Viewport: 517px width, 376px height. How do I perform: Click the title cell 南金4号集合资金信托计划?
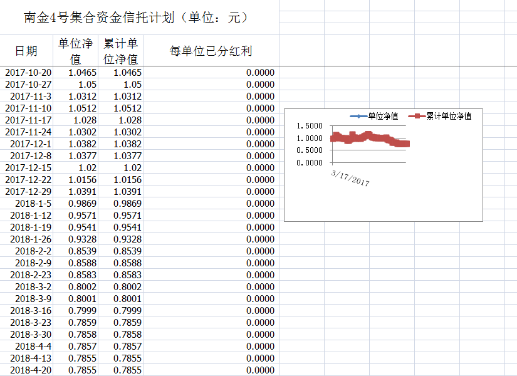[x=137, y=18]
